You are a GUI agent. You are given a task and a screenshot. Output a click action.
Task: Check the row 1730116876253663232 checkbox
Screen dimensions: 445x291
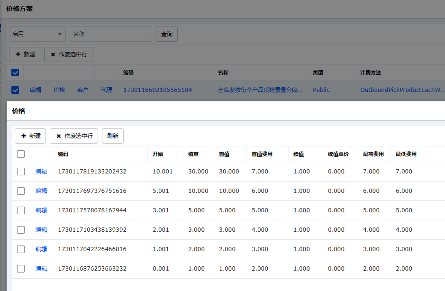[x=21, y=269]
